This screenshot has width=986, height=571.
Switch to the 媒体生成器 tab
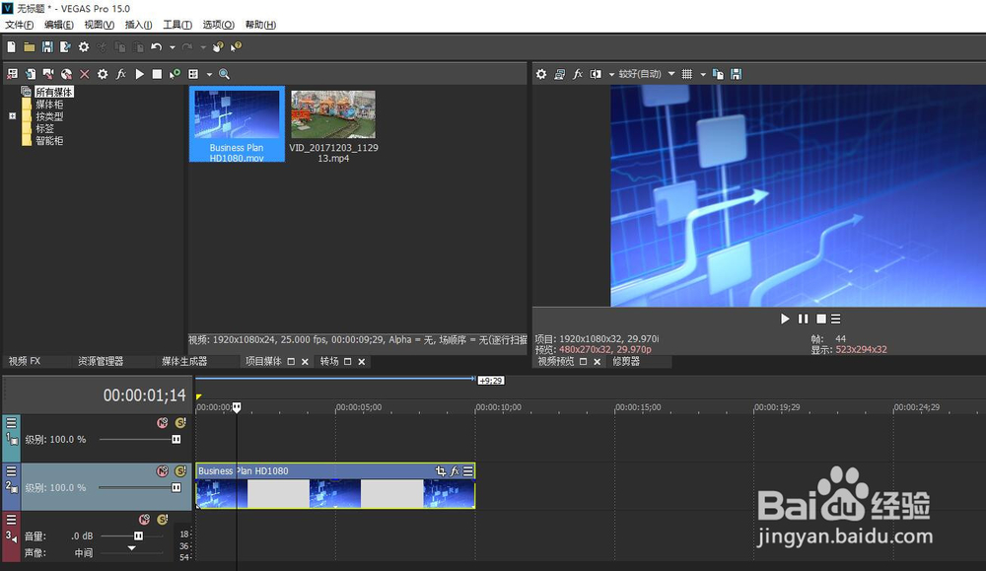(x=184, y=361)
